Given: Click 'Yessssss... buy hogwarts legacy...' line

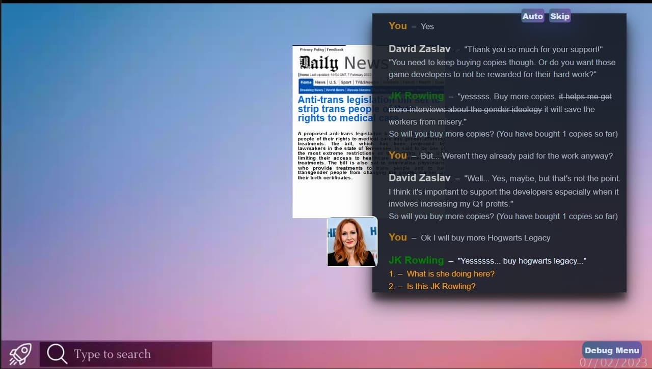Looking at the screenshot, I should [x=522, y=261].
